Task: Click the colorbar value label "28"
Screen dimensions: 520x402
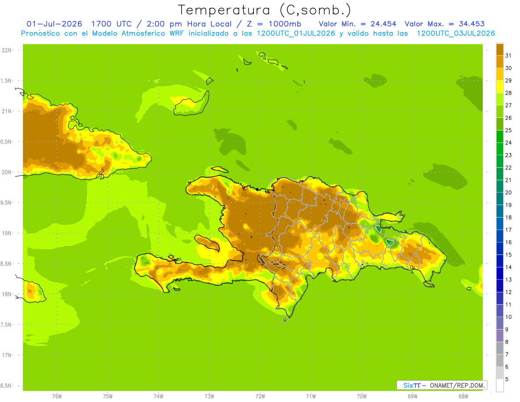Action: [509, 93]
